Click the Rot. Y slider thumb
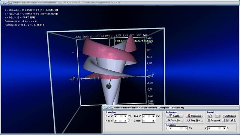Screen dimensions: 240x135 coord(120,121)
